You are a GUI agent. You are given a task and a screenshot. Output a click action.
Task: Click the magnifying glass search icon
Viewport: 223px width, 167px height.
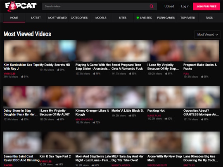pyautogui.click(x=152, y=6)
